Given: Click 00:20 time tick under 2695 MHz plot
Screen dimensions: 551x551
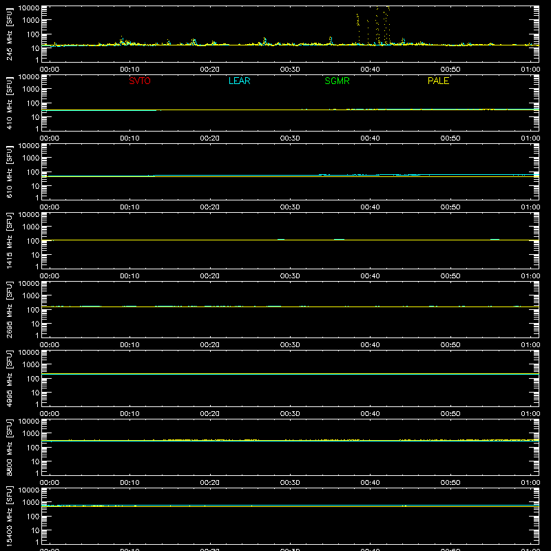Looking at the screenshot, I should (x=210, y=345).
